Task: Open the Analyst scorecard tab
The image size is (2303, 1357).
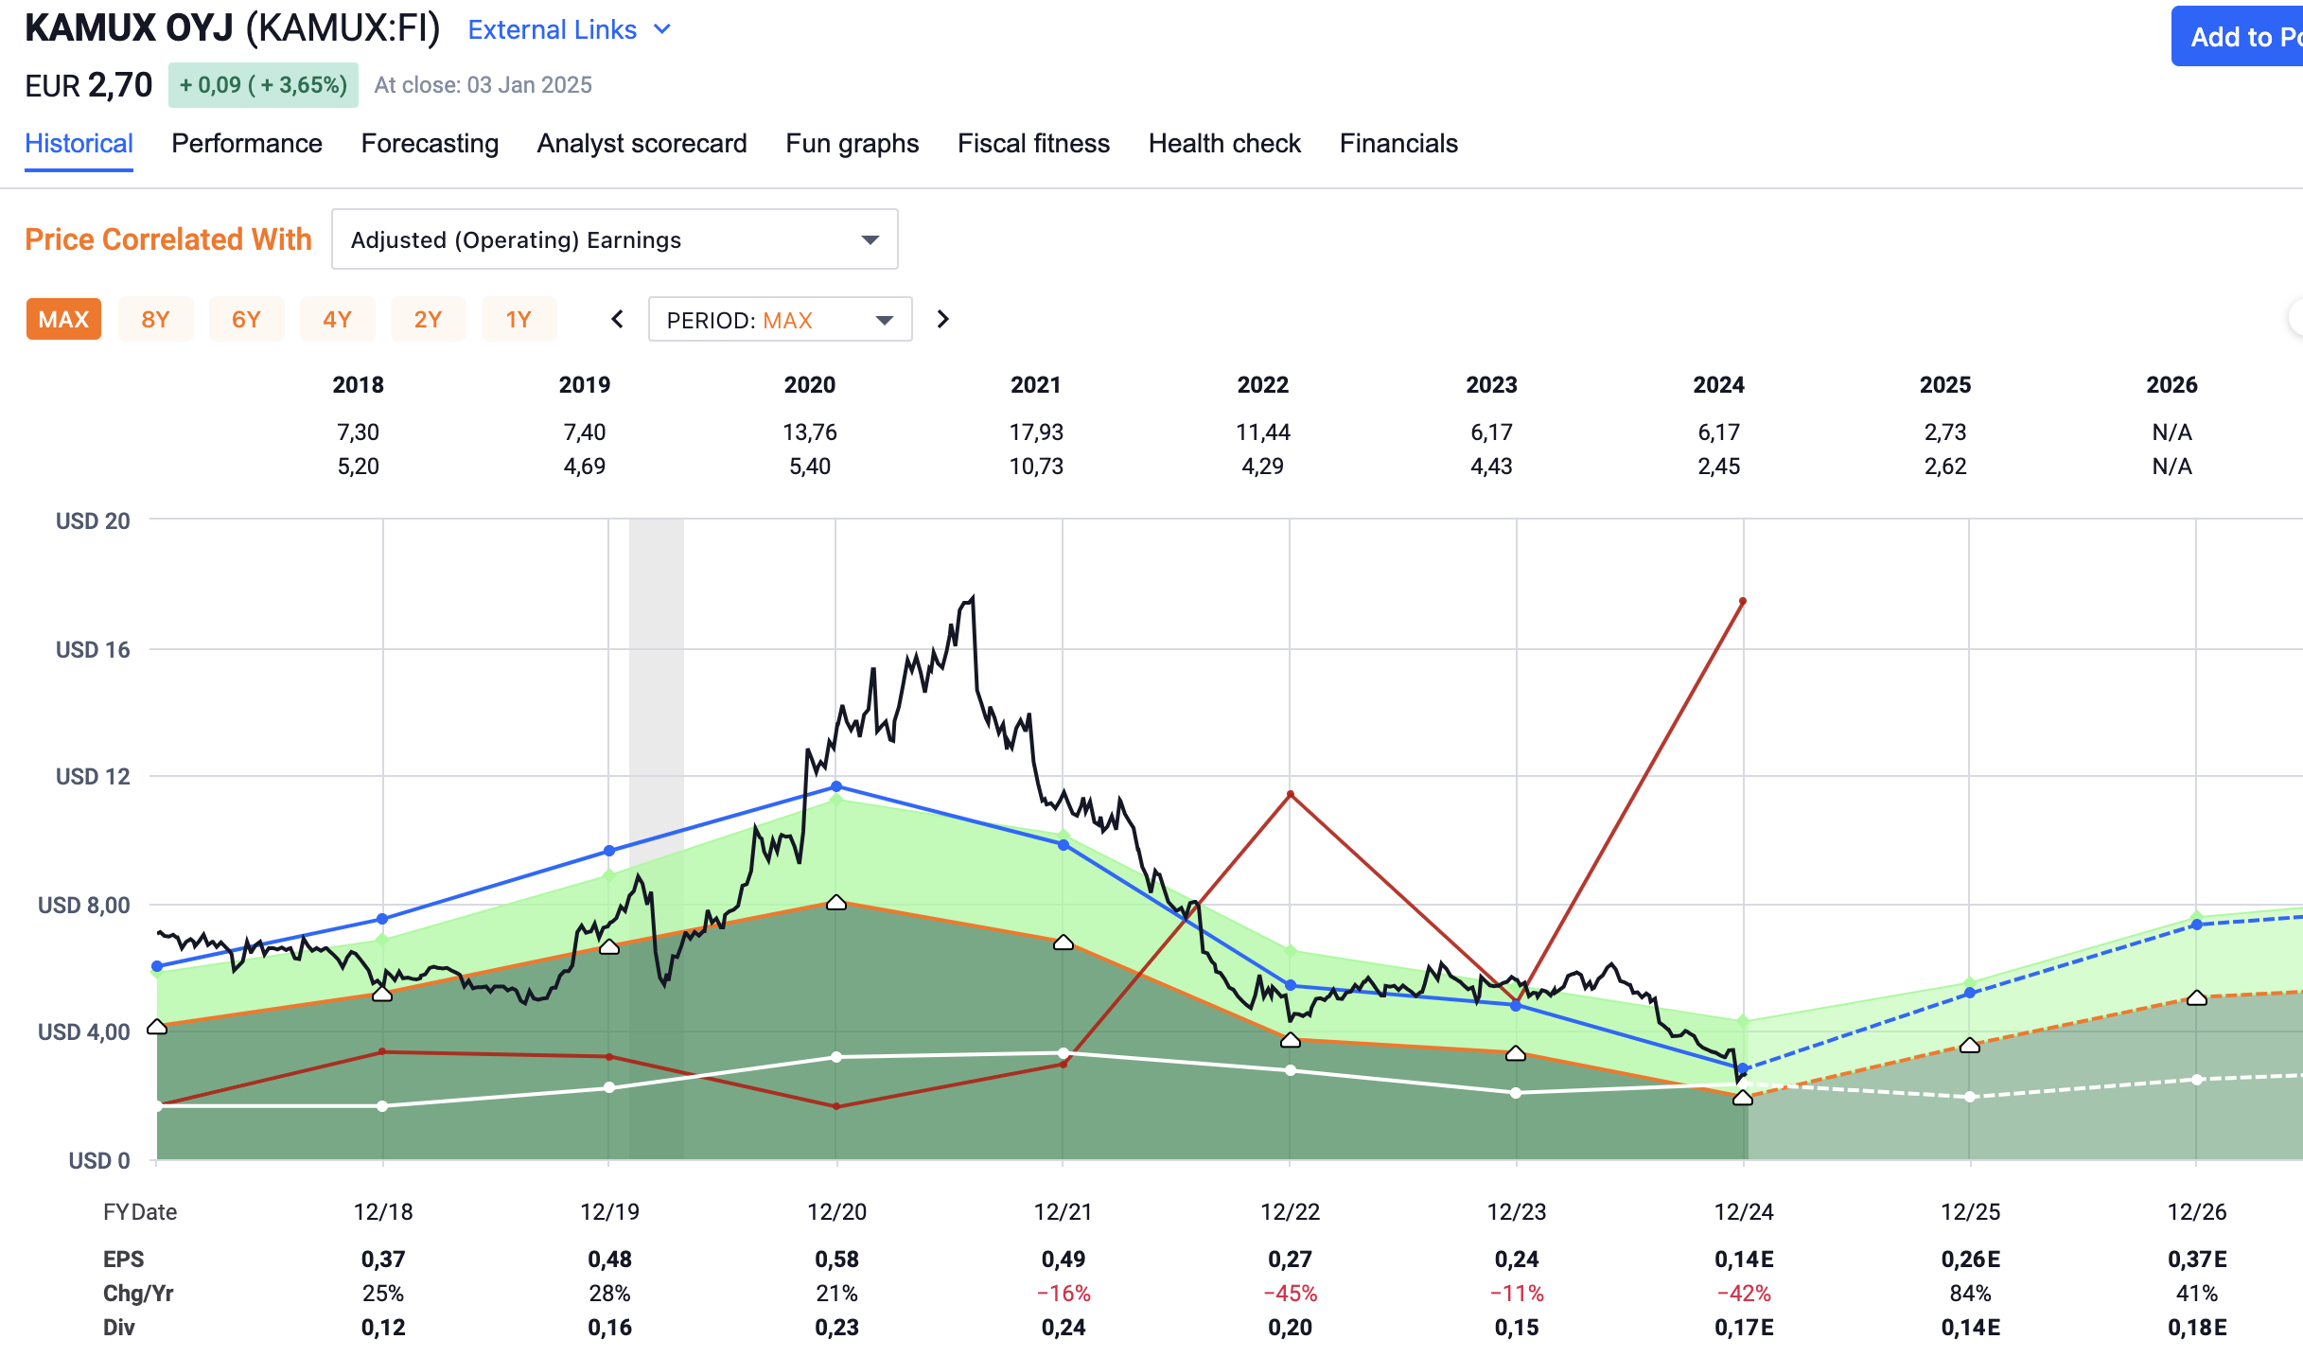Action: (x=642, y=143)
